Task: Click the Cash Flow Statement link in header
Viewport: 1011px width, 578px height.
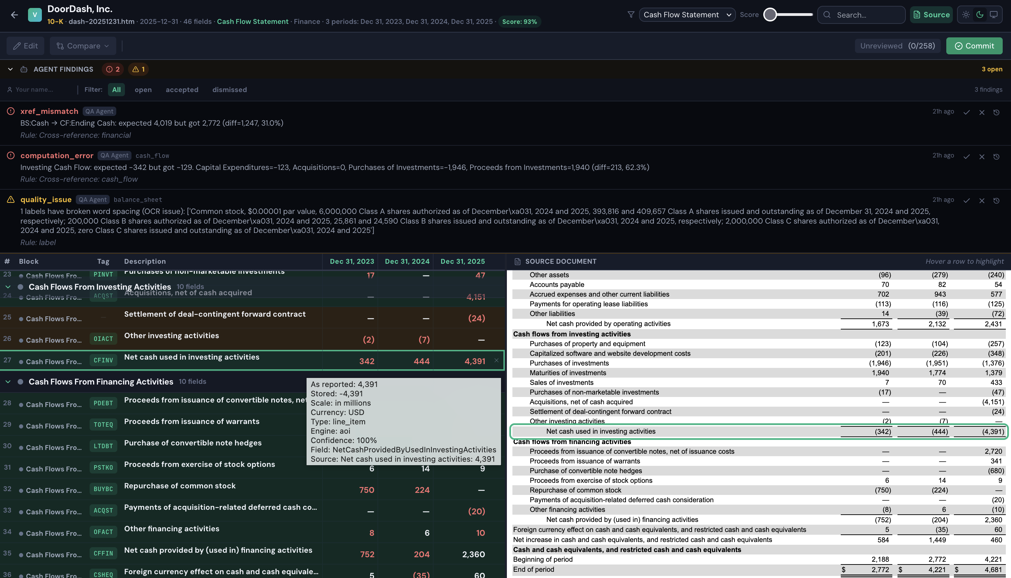Action: [x=252, y=21]
